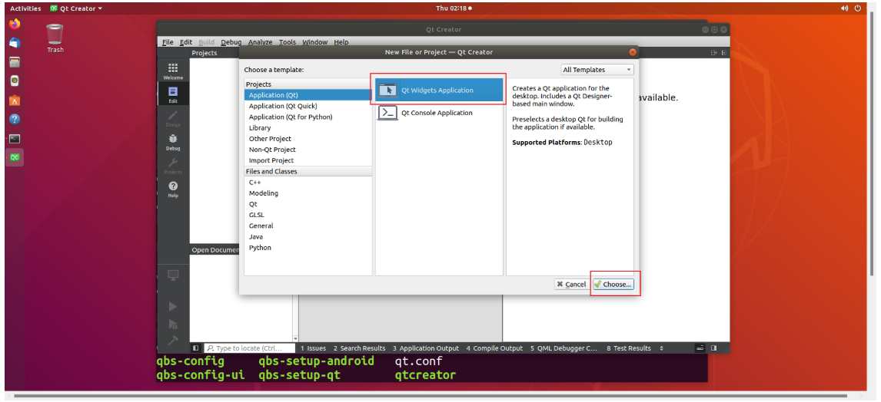Viewport: 881px width, 402px height.
Task: Open Terminal from the Ubuntu dock
Action: [15, 139]
